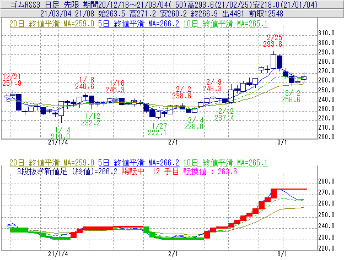Click the 10日 終値平滑 MA=265.1 legend above lower chart
The image size is (344, 260).
[x=225, y=163]
